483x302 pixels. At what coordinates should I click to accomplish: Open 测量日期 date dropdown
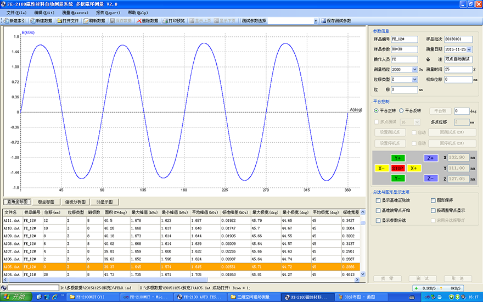(x=469, y=49)
